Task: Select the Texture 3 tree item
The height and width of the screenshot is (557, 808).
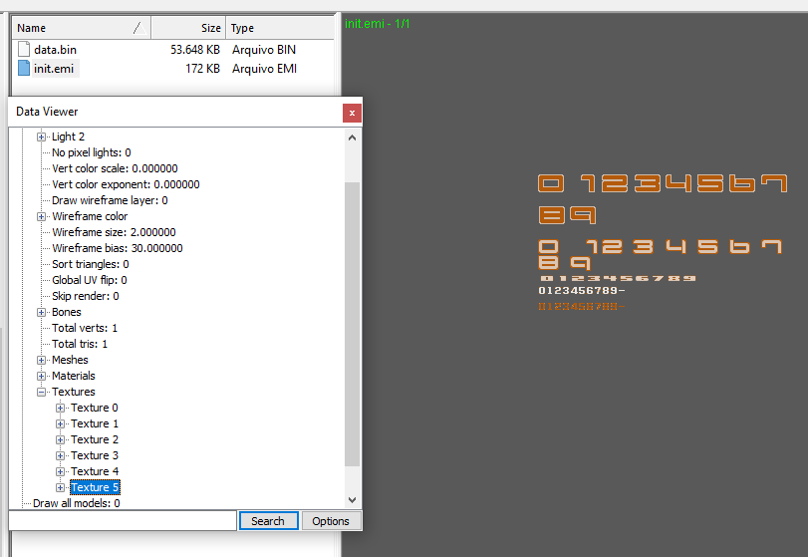Action: (95, 455)
